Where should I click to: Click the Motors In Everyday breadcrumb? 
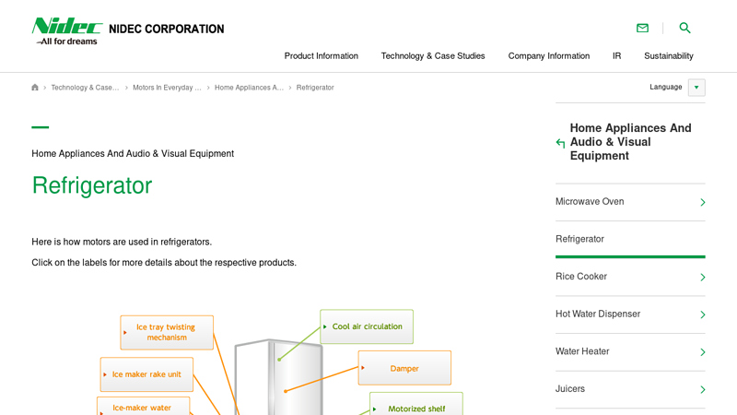pos(167,88)
